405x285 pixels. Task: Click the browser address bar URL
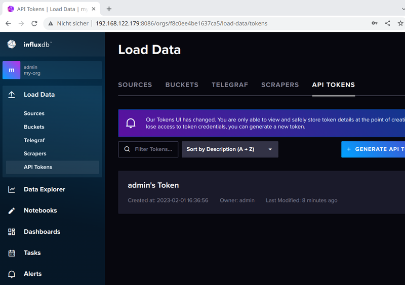[x=181, y=23]
